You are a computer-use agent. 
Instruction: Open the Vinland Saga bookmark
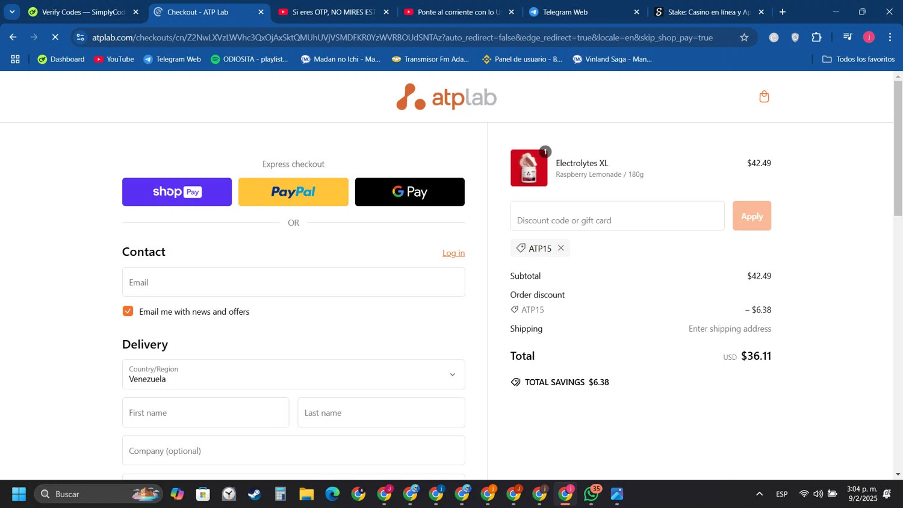[612, 59]
